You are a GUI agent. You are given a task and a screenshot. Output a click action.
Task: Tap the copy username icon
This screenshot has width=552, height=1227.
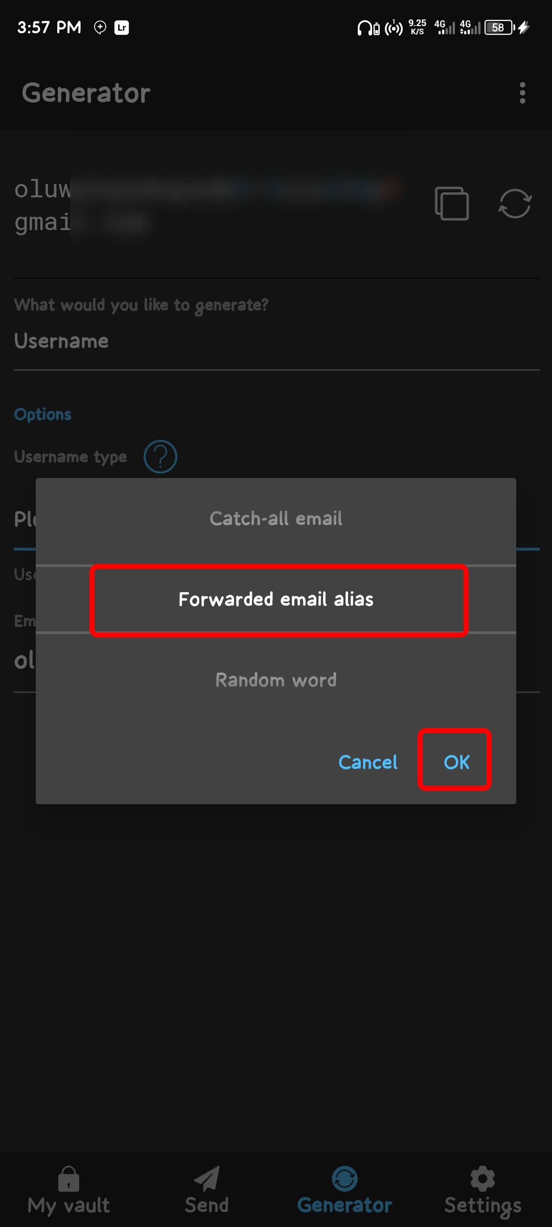point(452,203)
